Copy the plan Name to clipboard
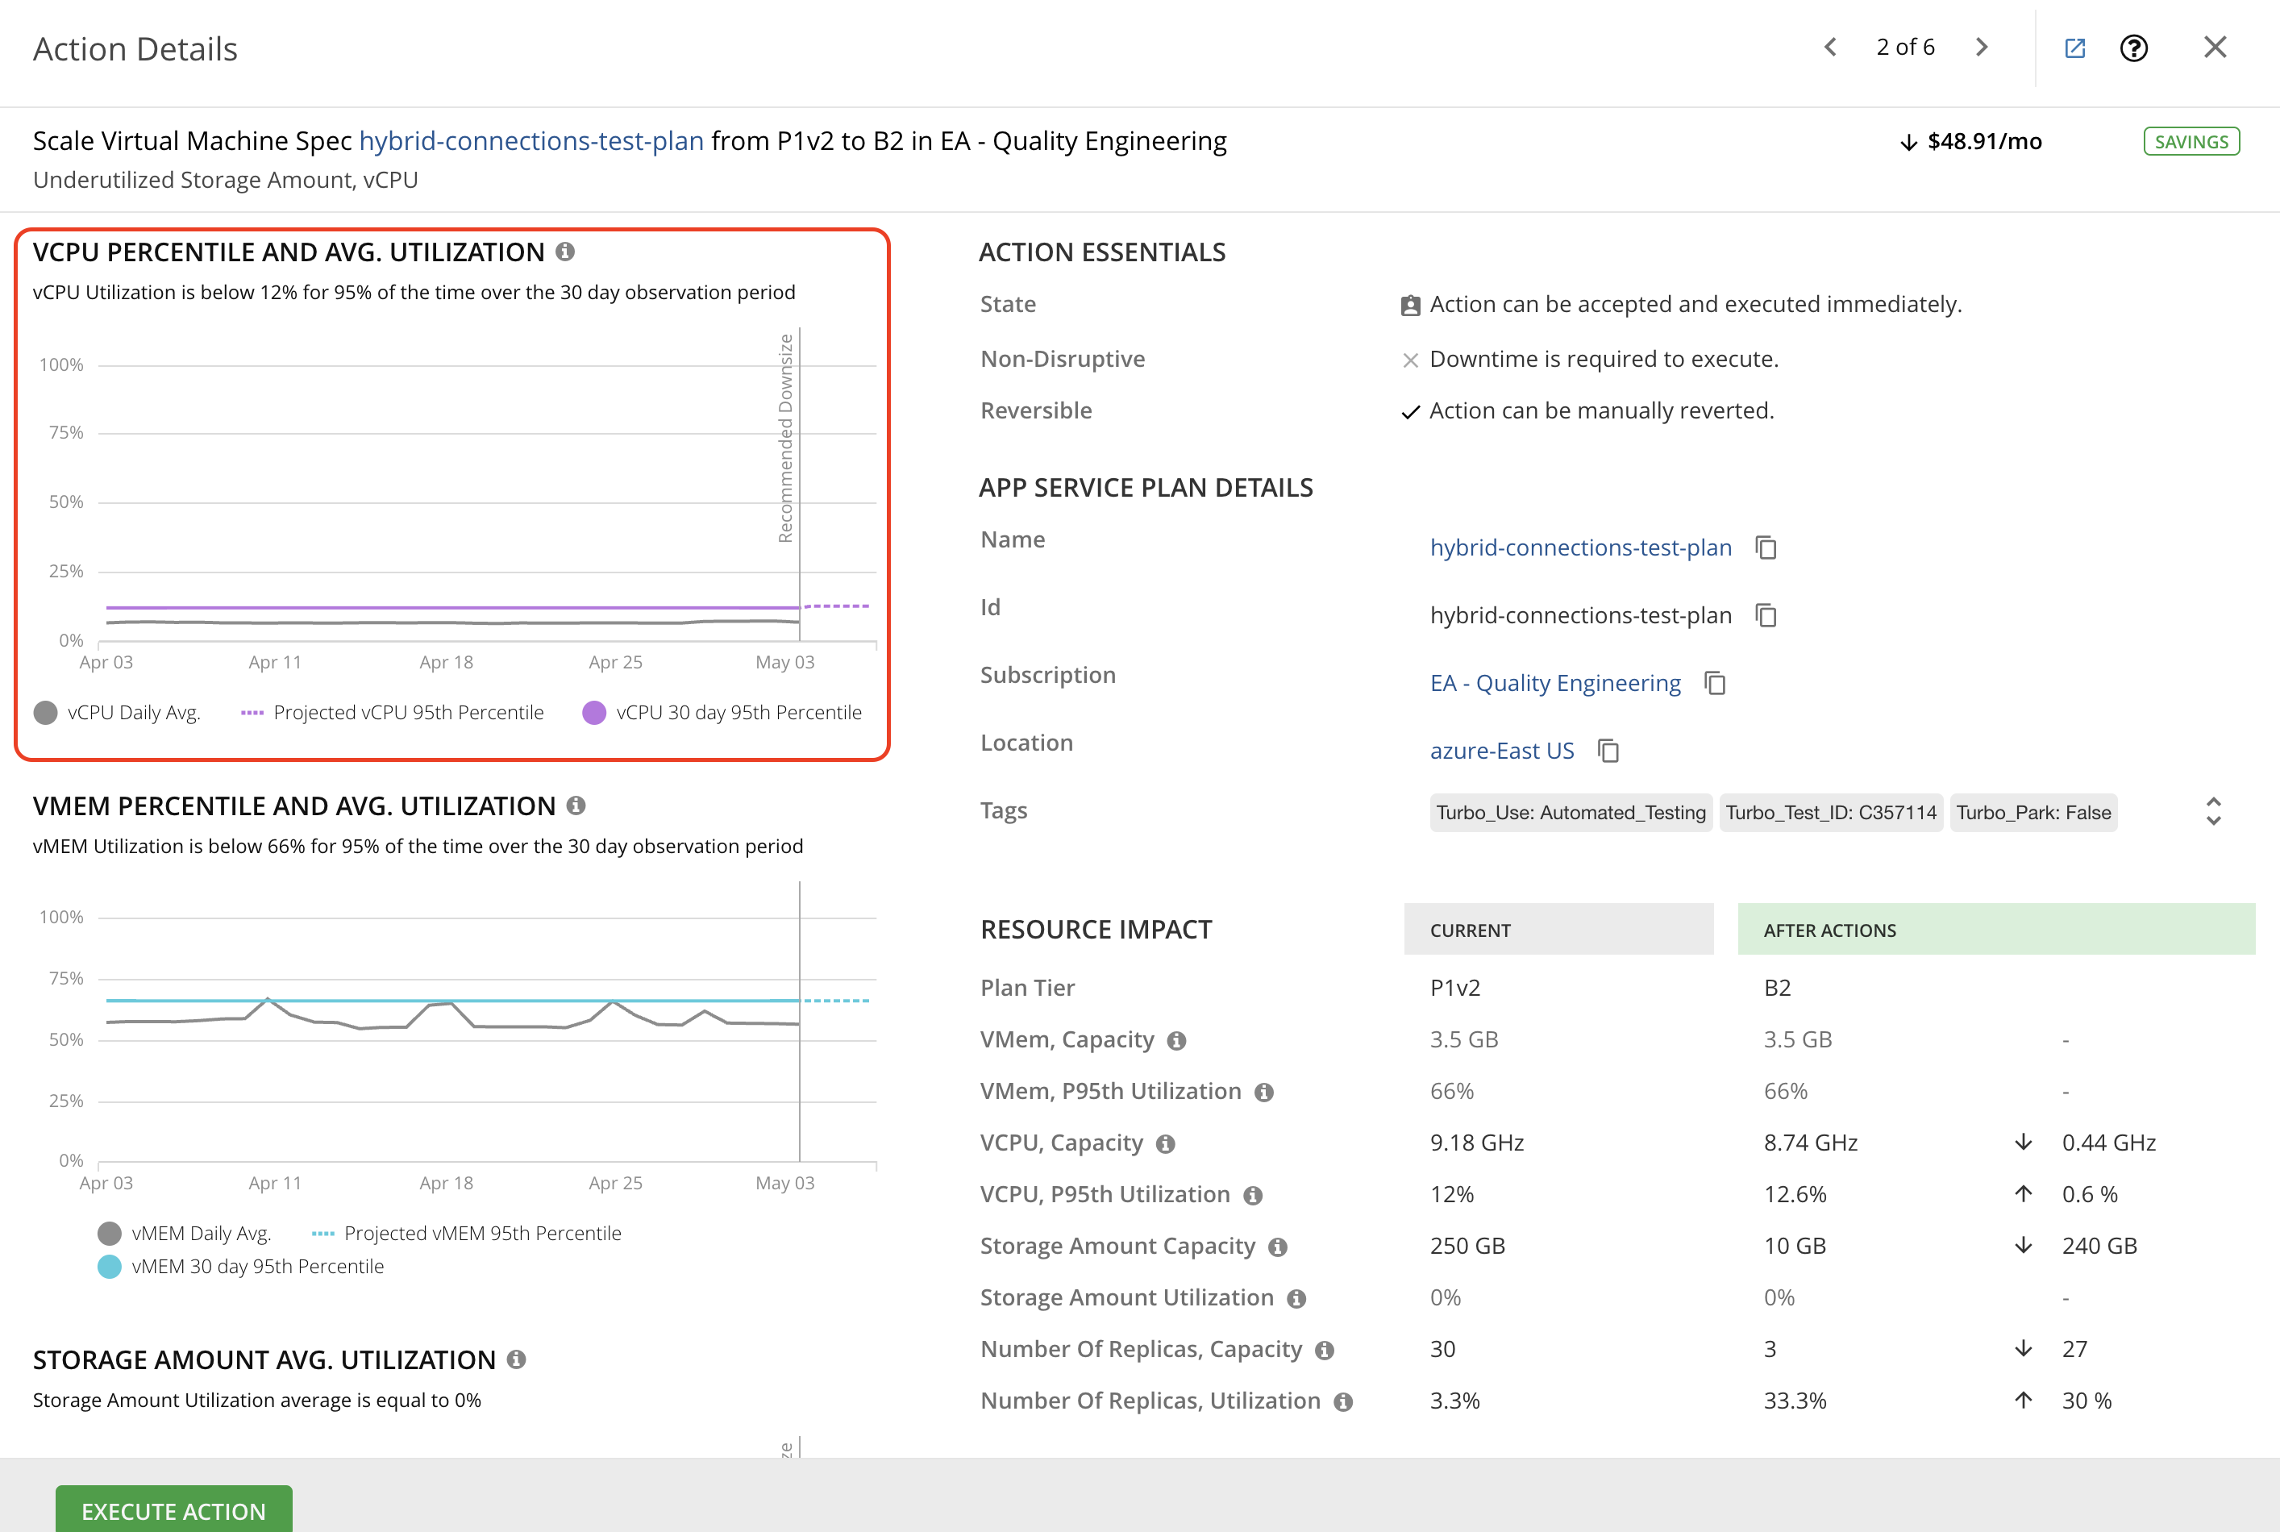2280x1532 pixels. 1765,548
